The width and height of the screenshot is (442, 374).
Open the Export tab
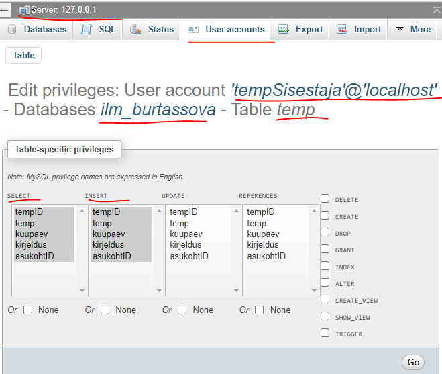click(x=301, y=30)
